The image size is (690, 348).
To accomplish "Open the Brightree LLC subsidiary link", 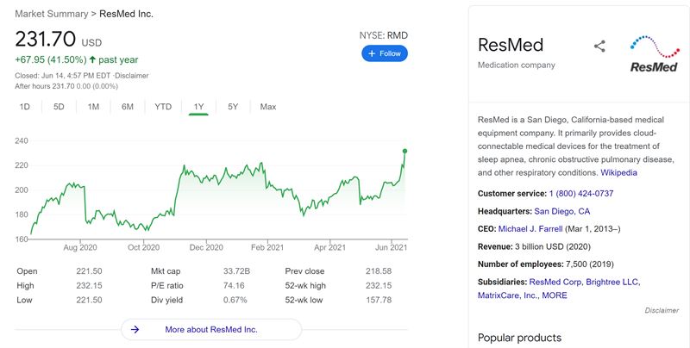I will 612,282.
